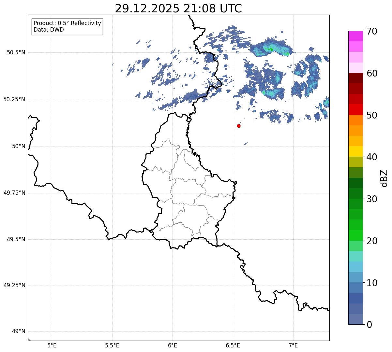Click the 50.5°N latitude label
This screenshot has width=392, height=352.
tap(16, 52)
